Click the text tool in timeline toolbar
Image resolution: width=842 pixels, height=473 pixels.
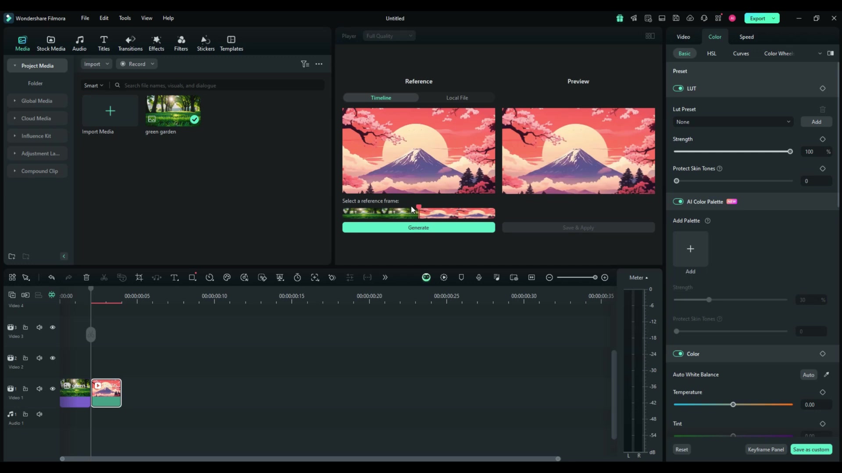click(174, 277)
